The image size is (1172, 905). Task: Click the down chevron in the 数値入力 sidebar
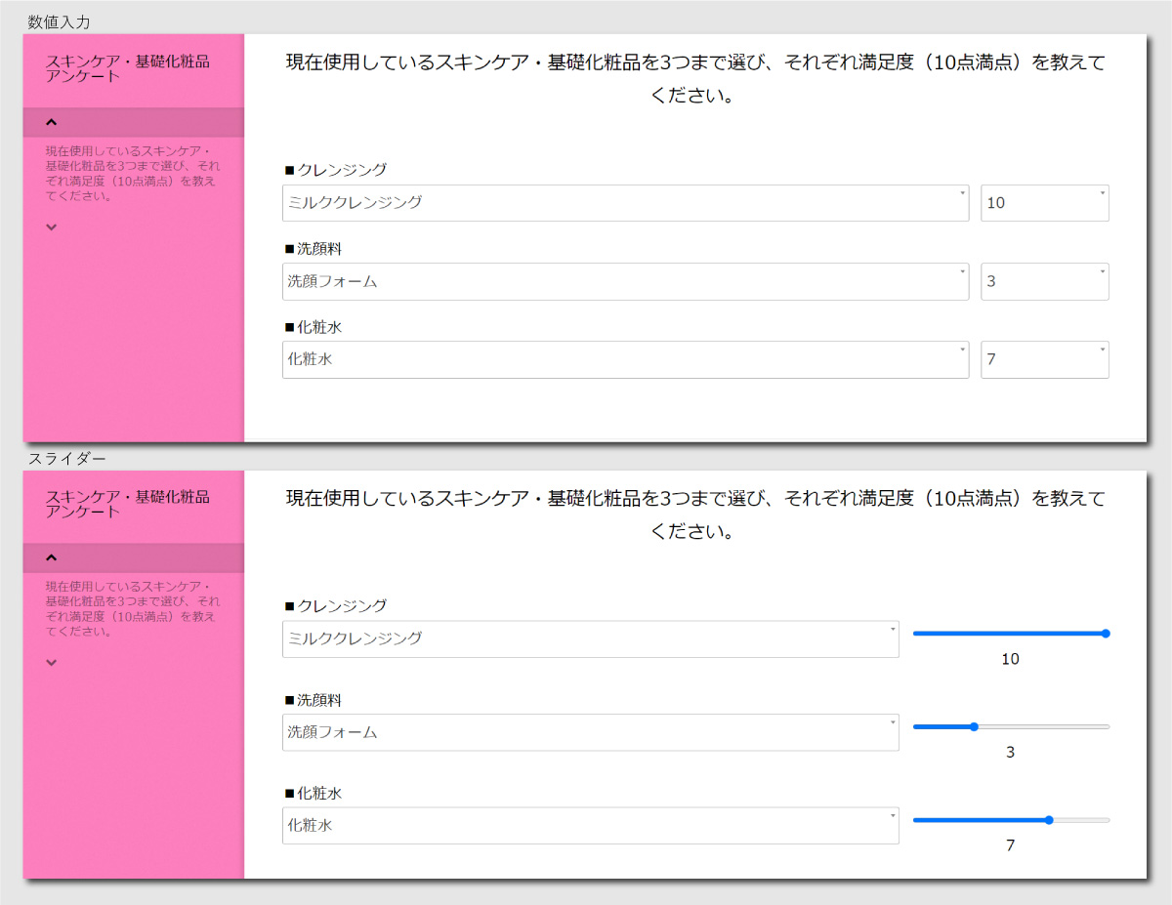pos(52,226)
